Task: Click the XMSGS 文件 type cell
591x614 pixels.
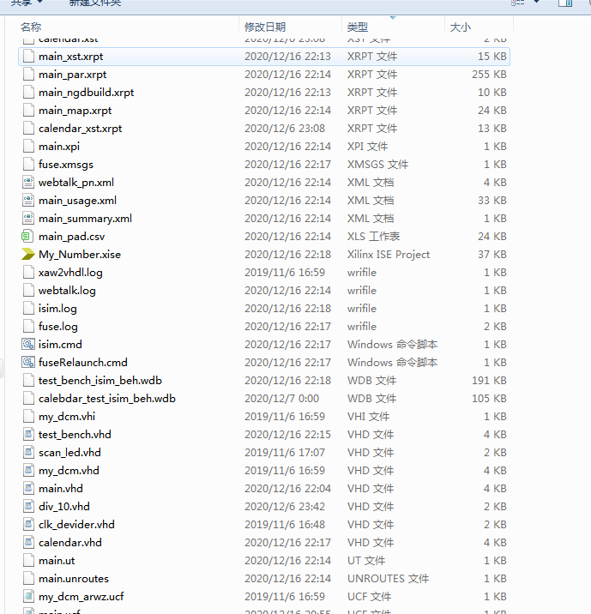Action: 377,165
